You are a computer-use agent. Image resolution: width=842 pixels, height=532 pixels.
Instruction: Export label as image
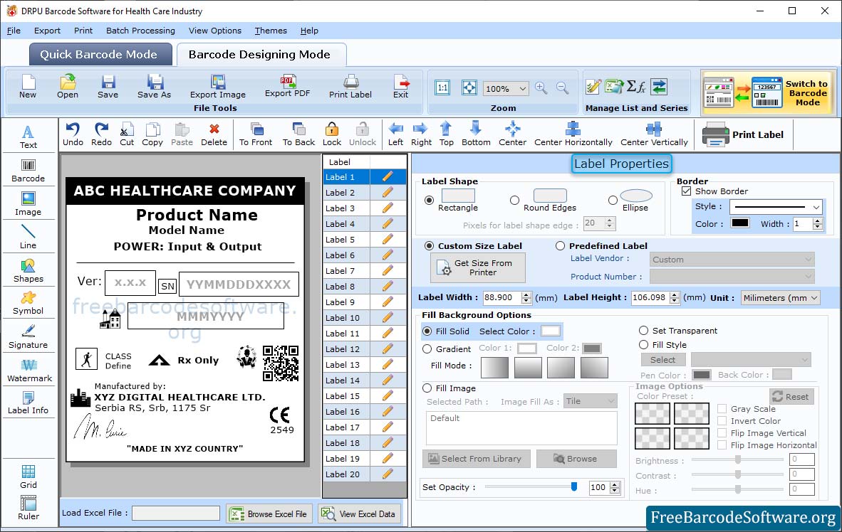217,87
